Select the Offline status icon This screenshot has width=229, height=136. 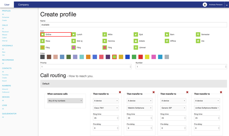coord(167,41)
